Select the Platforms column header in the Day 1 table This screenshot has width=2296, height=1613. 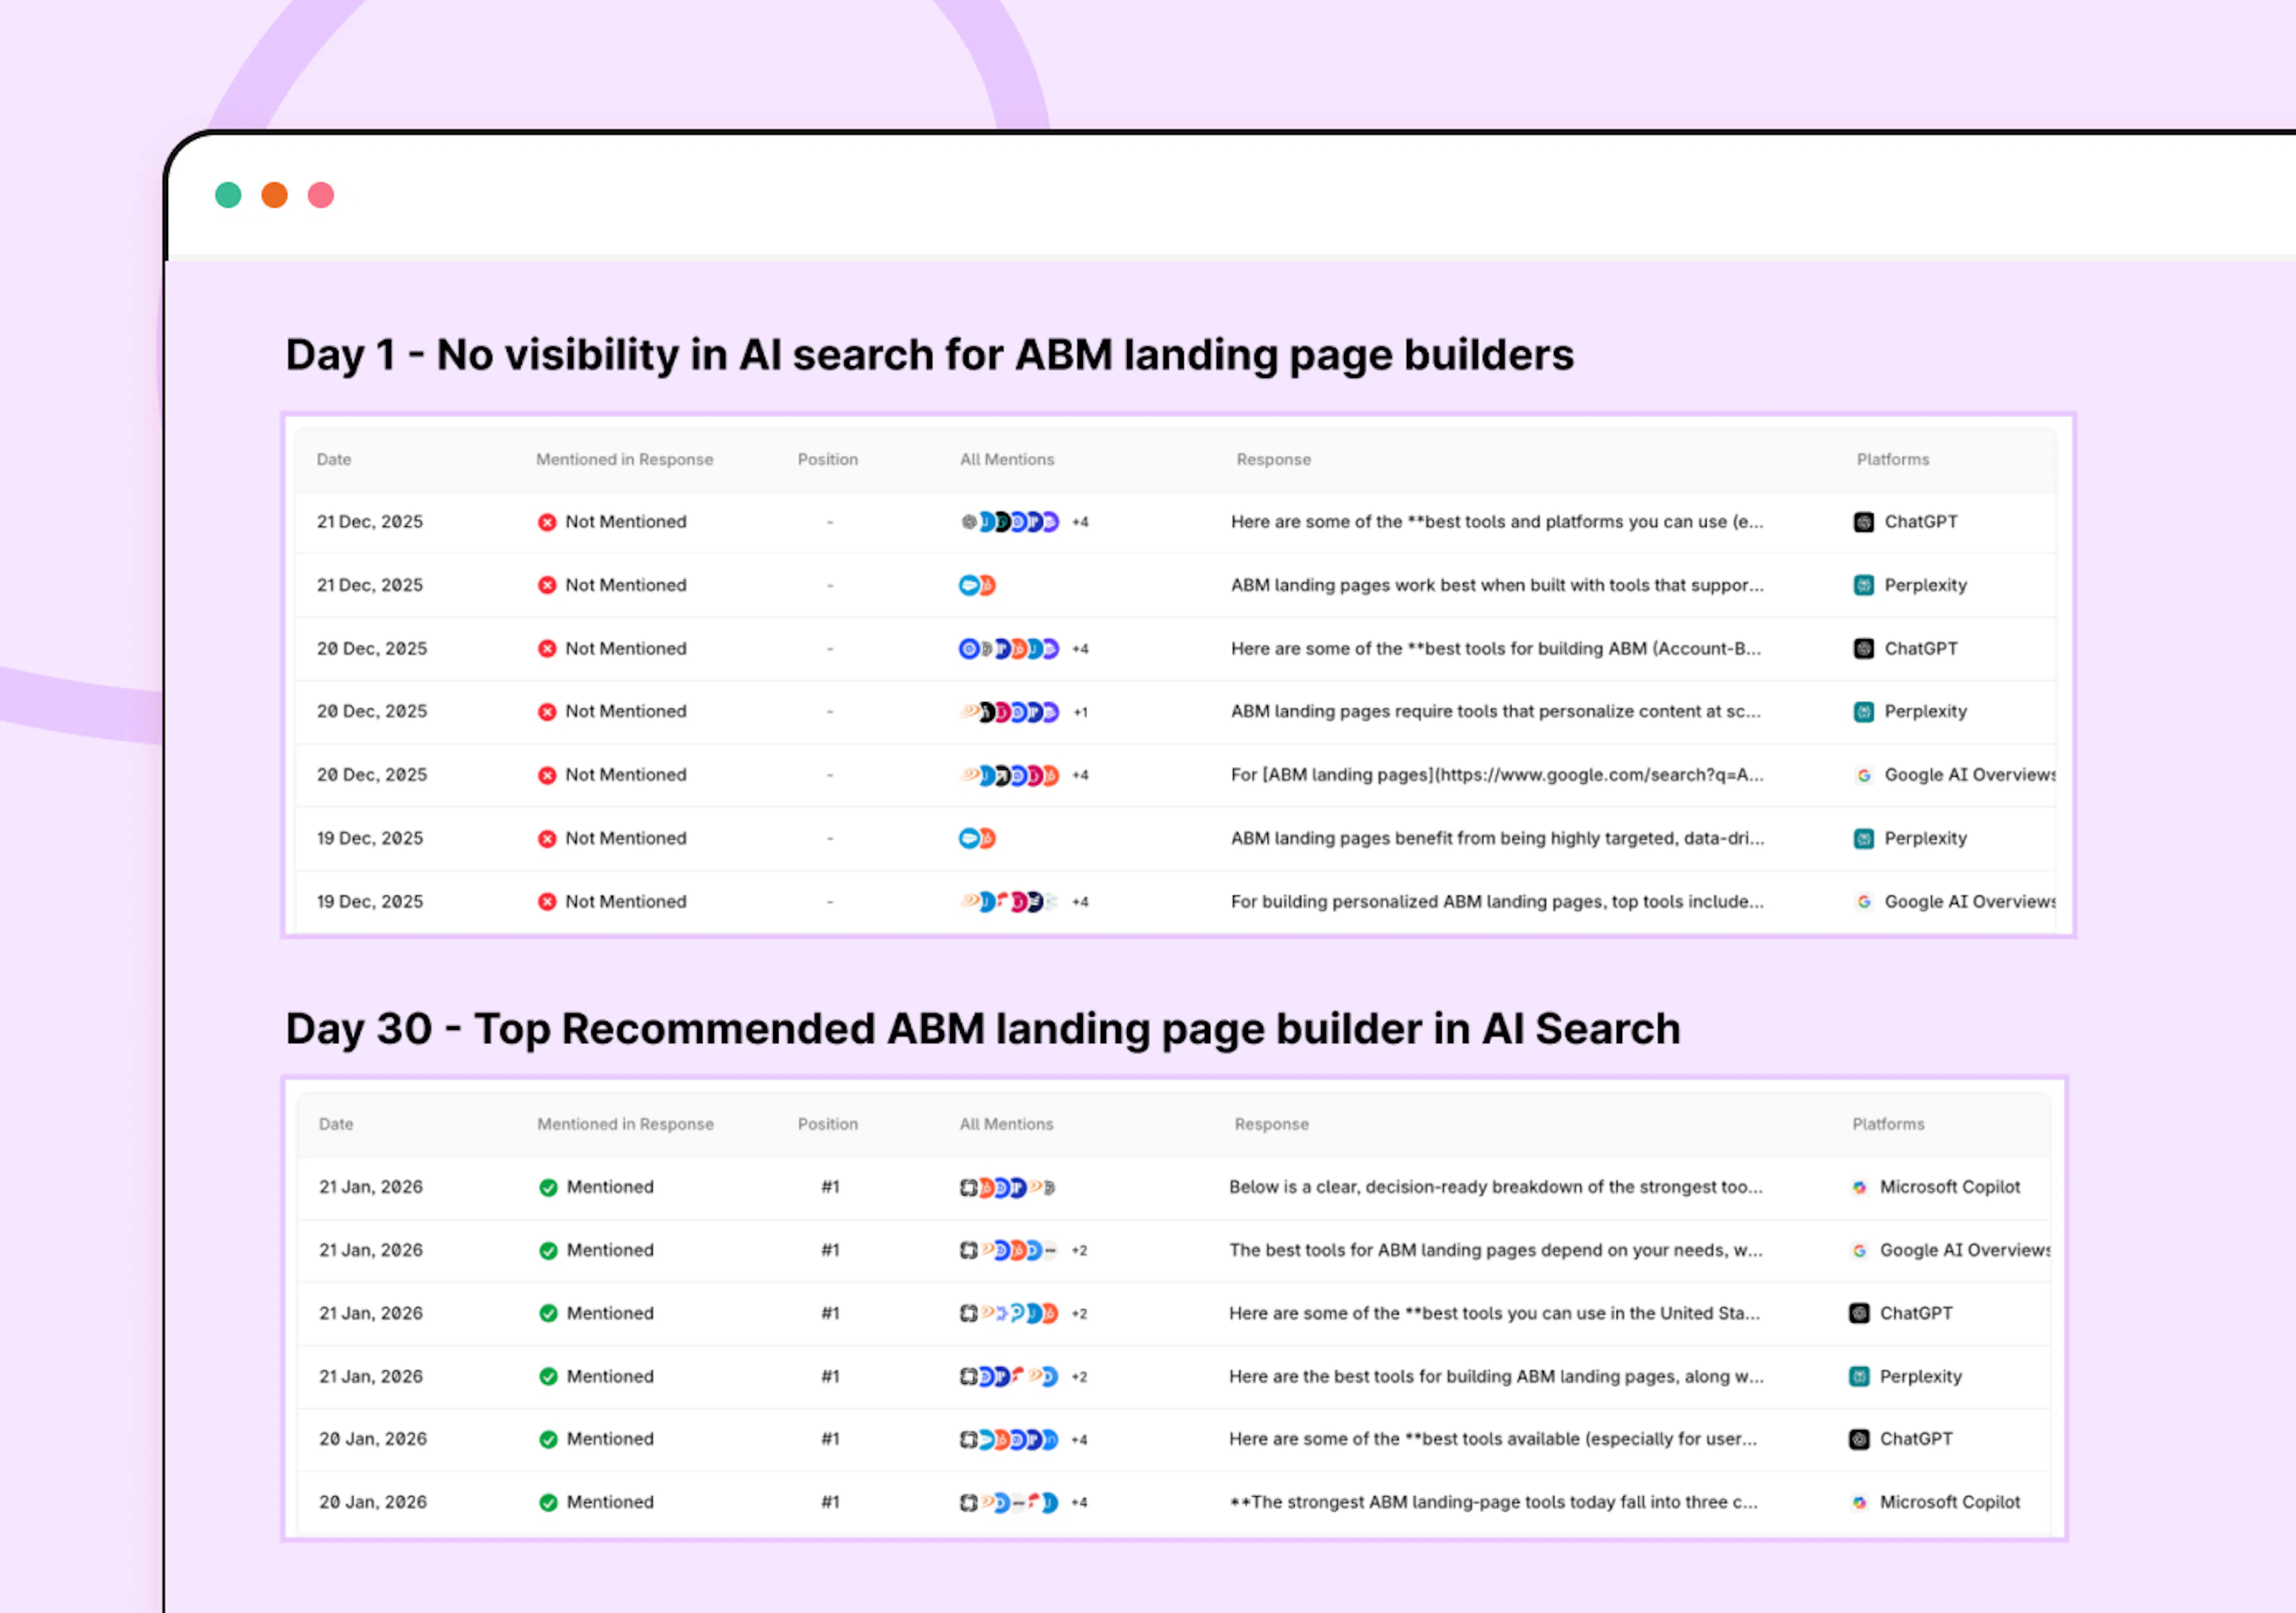1893,459
